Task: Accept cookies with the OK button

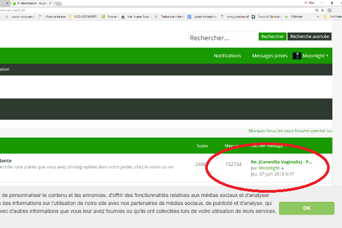Action: coord(306,208)
